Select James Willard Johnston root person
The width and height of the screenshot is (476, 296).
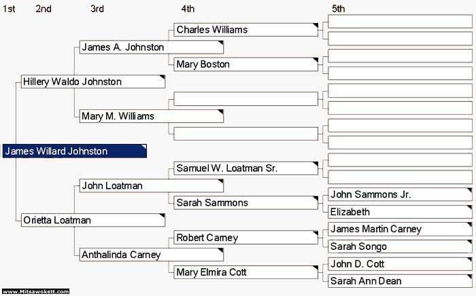[x=75, y=151]
